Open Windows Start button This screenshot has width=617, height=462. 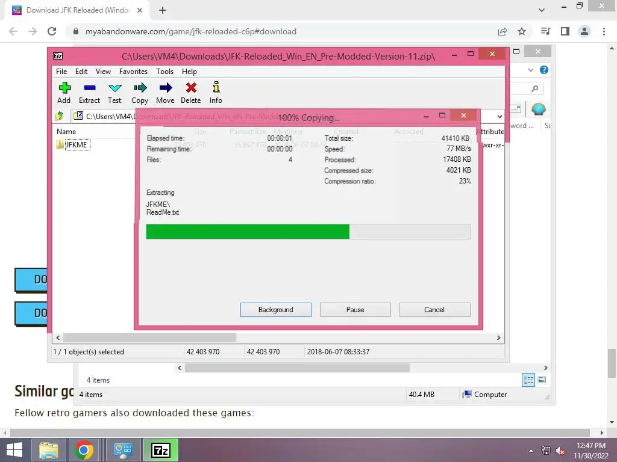point(14,450)
